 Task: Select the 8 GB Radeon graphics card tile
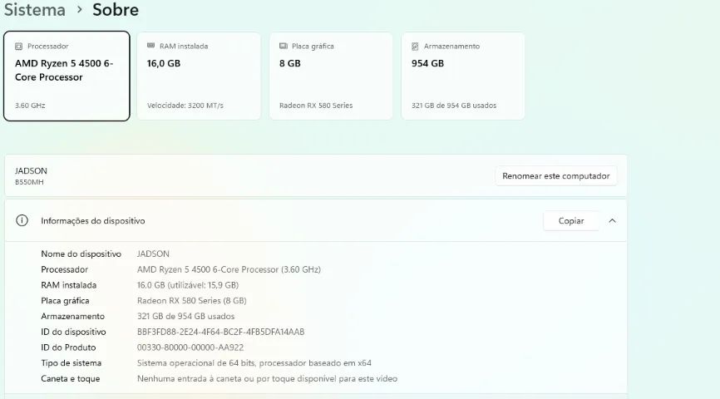(331, 76)
